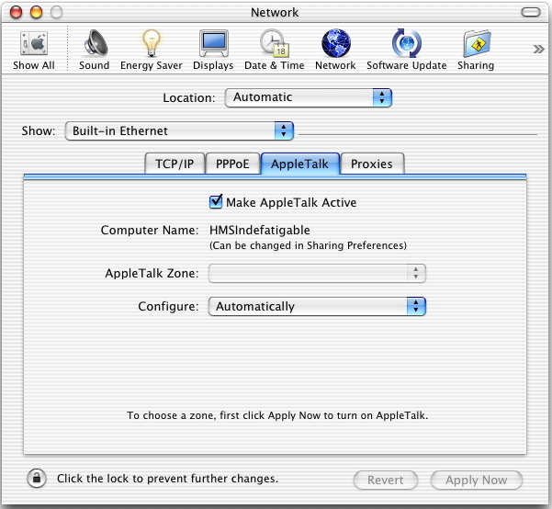Open the Energy Saver lightbulb icon
Screen dimensions: 552x509
tap(152, 44)
